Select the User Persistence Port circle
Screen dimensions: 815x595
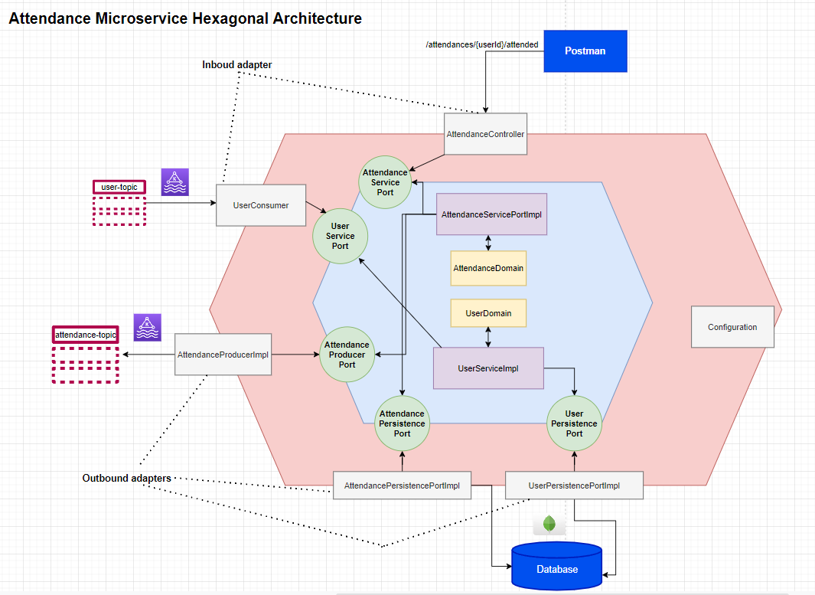574,423
